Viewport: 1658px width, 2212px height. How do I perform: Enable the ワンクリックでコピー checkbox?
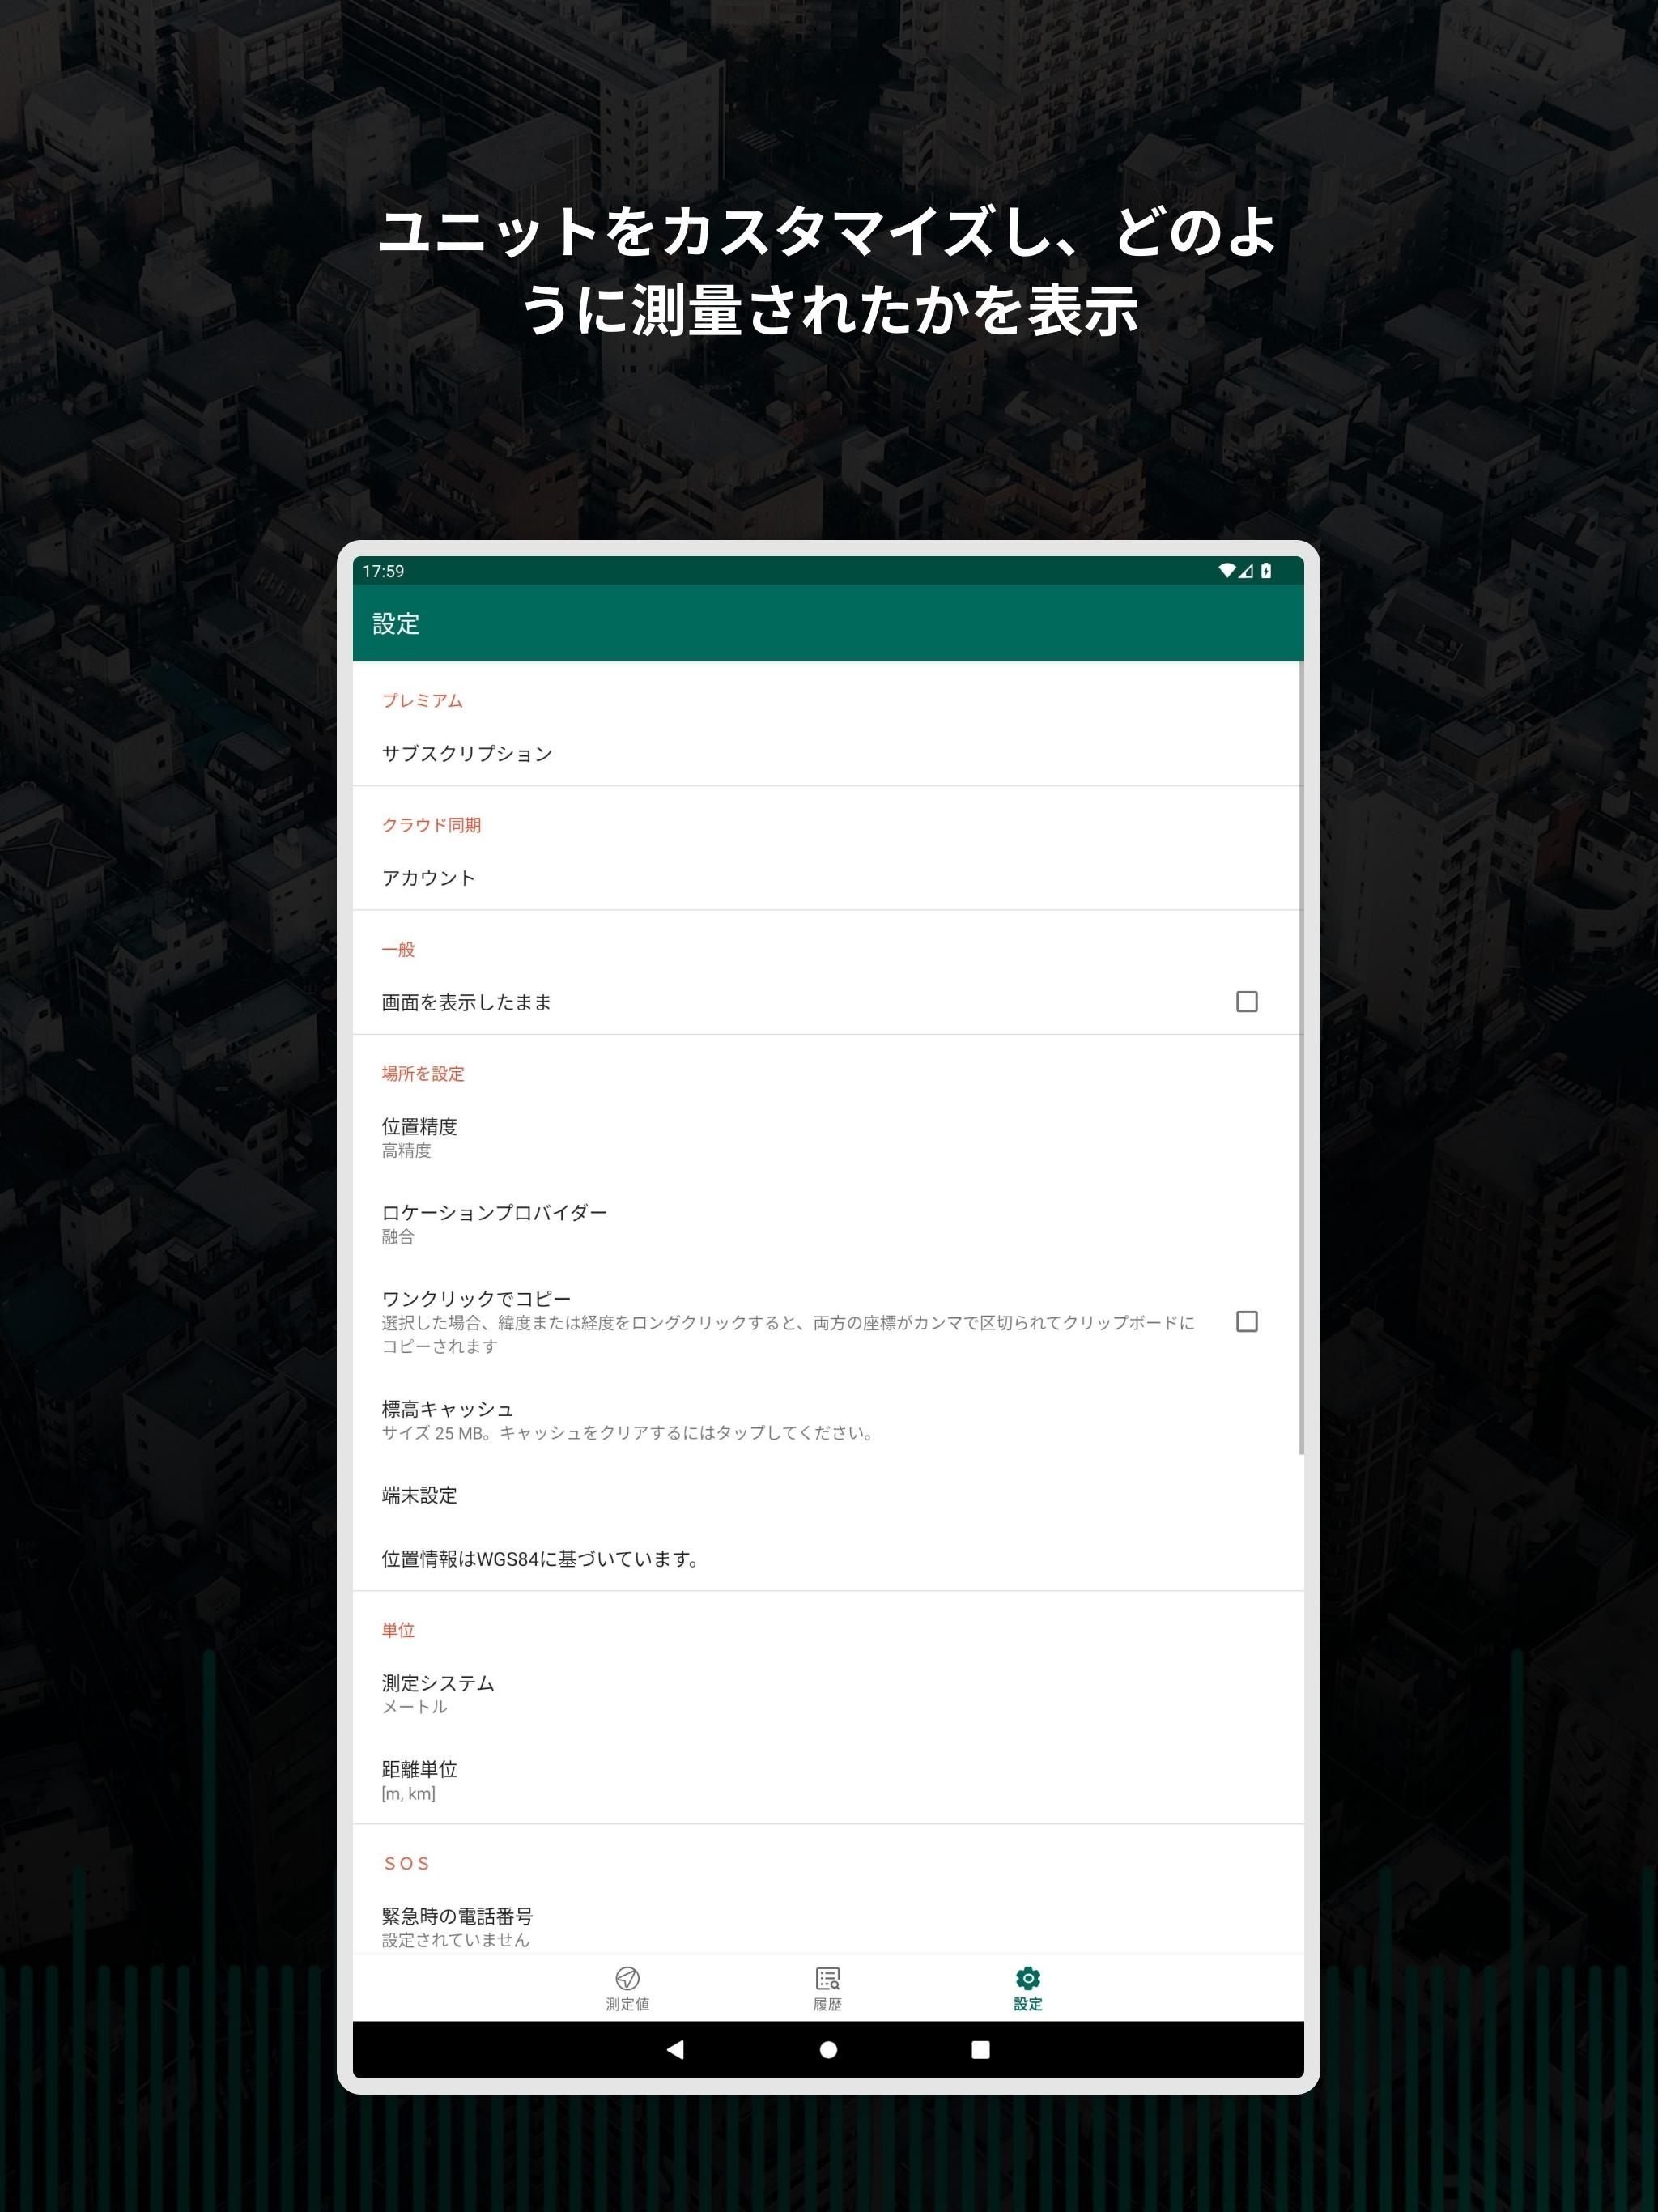[1247, 1322]
